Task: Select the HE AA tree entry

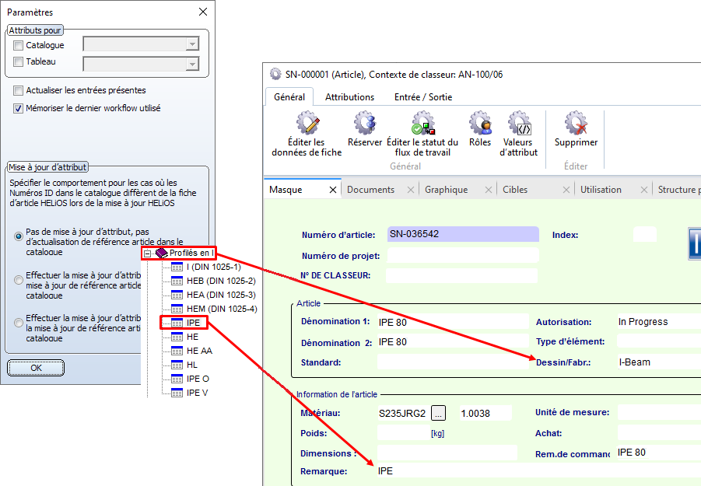Action: tap(199, 351)
